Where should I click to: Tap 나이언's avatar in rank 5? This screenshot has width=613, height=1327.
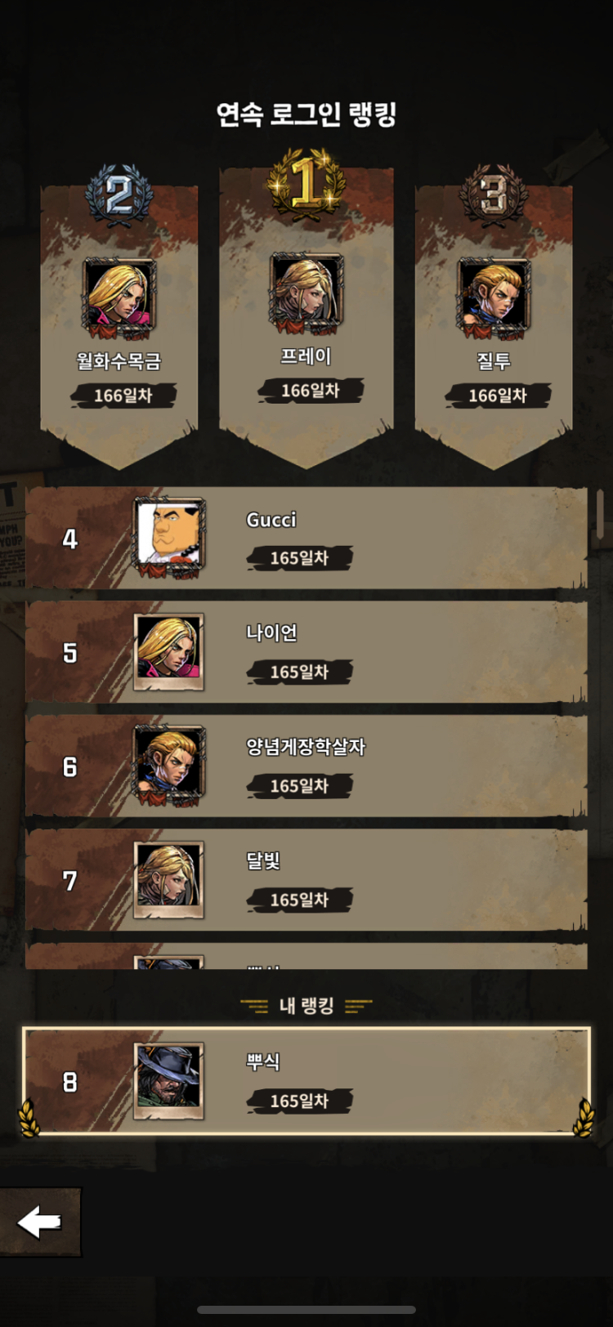(169, 652)
